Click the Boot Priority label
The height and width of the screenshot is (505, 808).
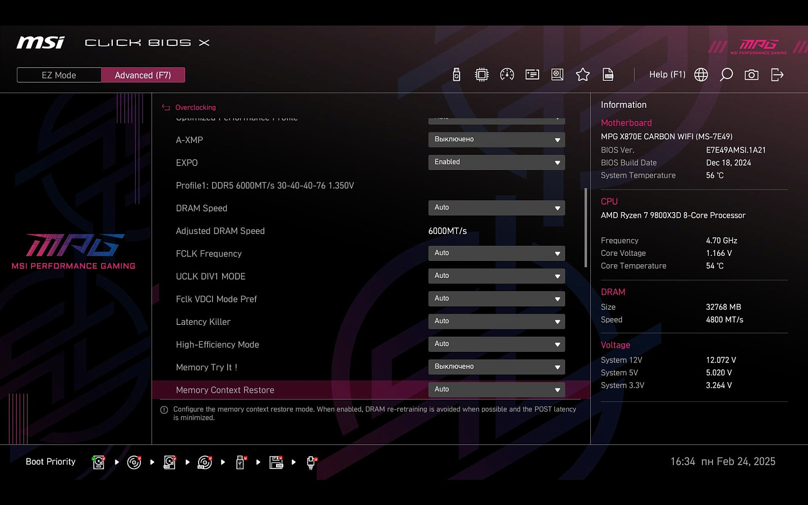(50, 462)
